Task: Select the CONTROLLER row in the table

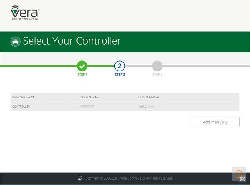Action: tap(125, 106)
